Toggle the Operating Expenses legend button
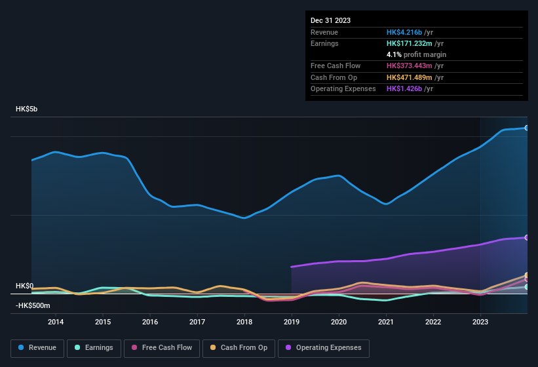This screenshot has height=367, width=538. (324, 348)
